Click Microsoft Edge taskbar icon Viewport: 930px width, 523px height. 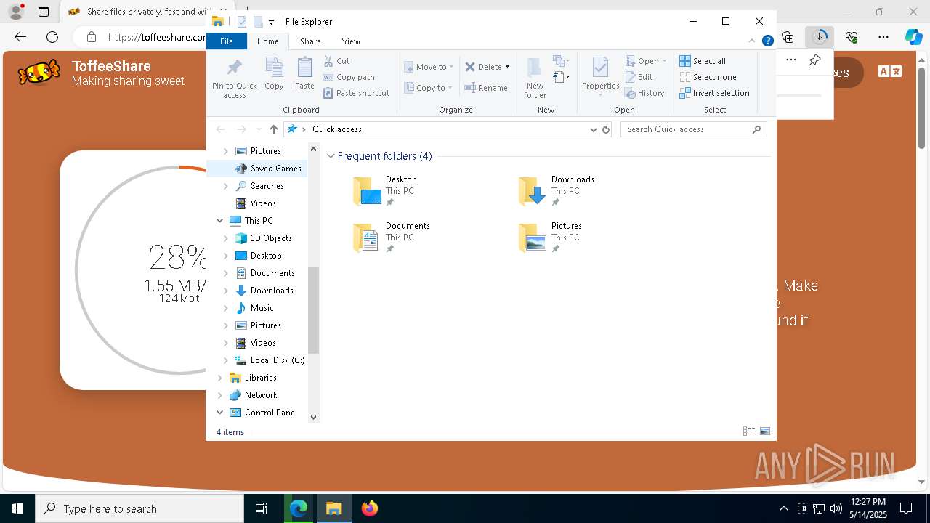(x=299, y=508)
